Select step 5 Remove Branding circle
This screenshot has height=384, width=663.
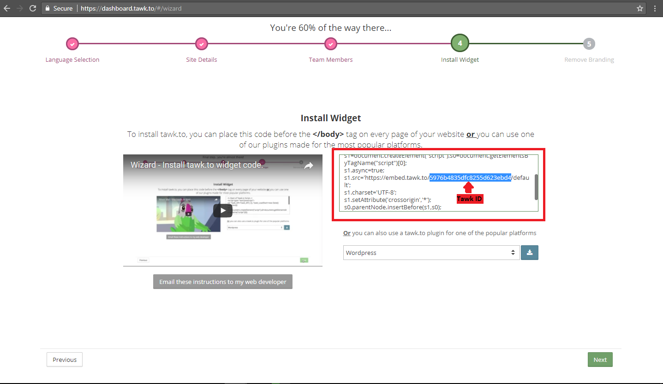point(589,44)
